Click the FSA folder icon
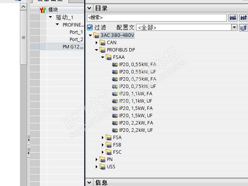This screenshot has height=186, width=248. pos(109,138)
